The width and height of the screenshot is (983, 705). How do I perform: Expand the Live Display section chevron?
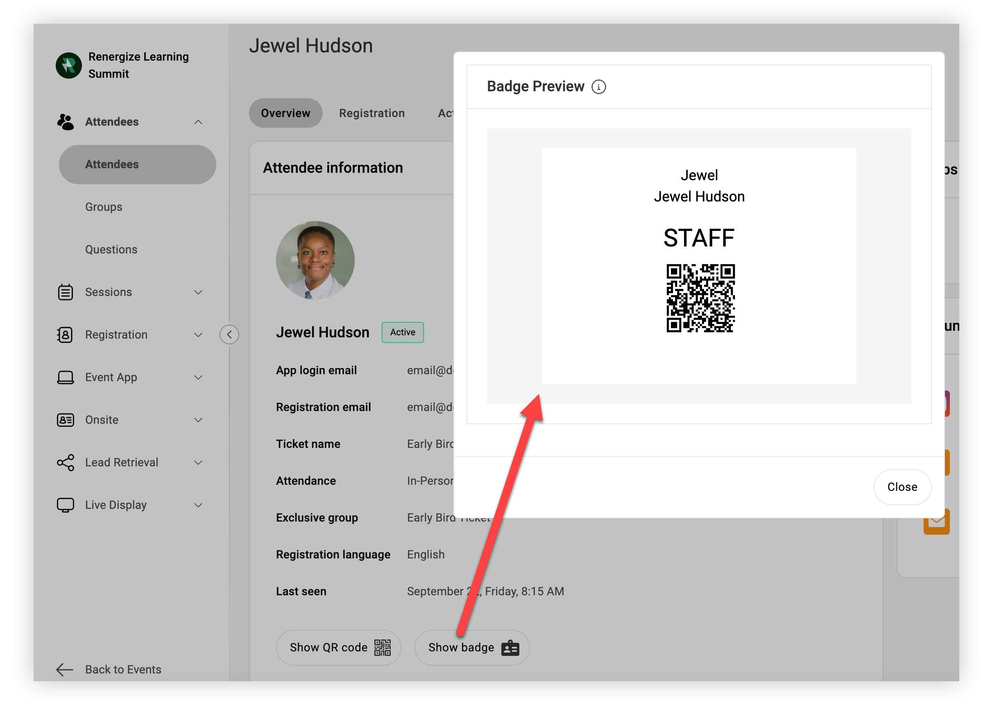pyautogui.click(x=198, y=505)
